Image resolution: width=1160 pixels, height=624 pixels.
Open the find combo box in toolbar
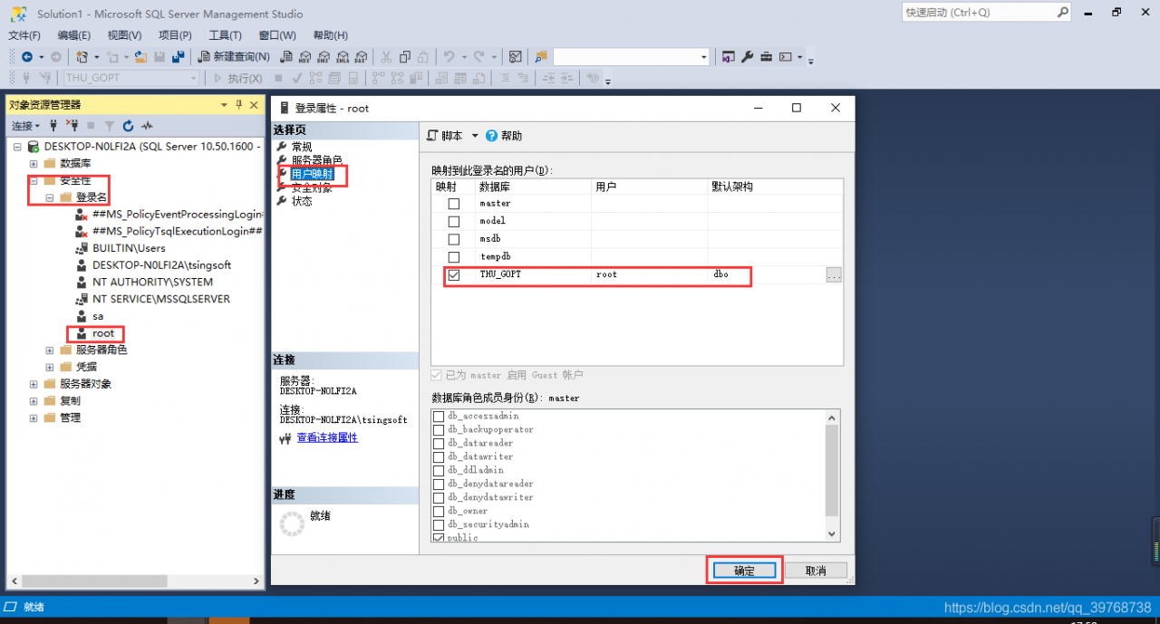click(x=631, y=56)
